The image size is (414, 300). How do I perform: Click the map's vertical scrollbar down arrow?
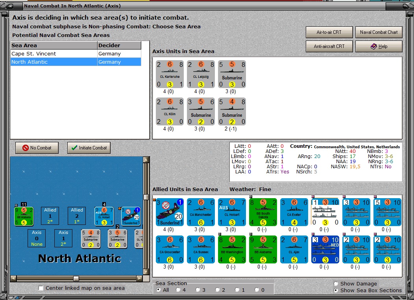tap(146, 272)
